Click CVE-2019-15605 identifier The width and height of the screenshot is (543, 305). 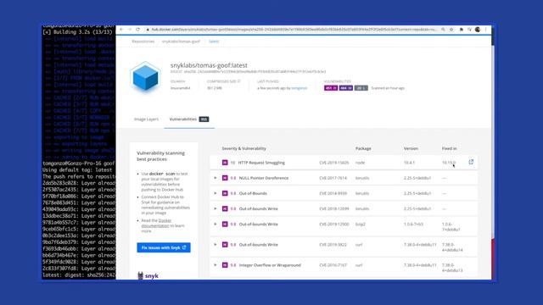coord(333,163)
